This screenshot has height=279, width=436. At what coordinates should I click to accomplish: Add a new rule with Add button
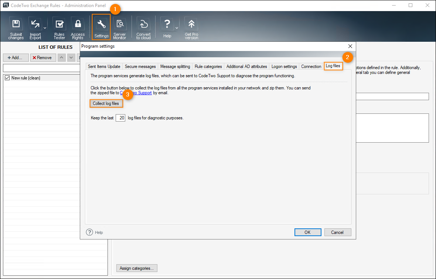click(16, 58)
